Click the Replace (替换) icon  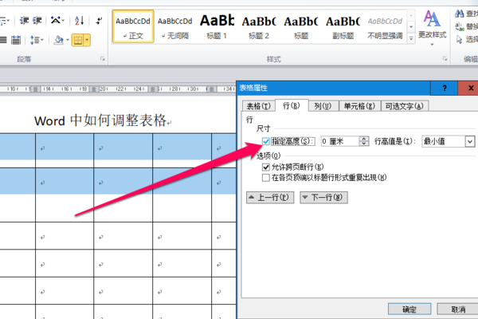tap(460, 26)
